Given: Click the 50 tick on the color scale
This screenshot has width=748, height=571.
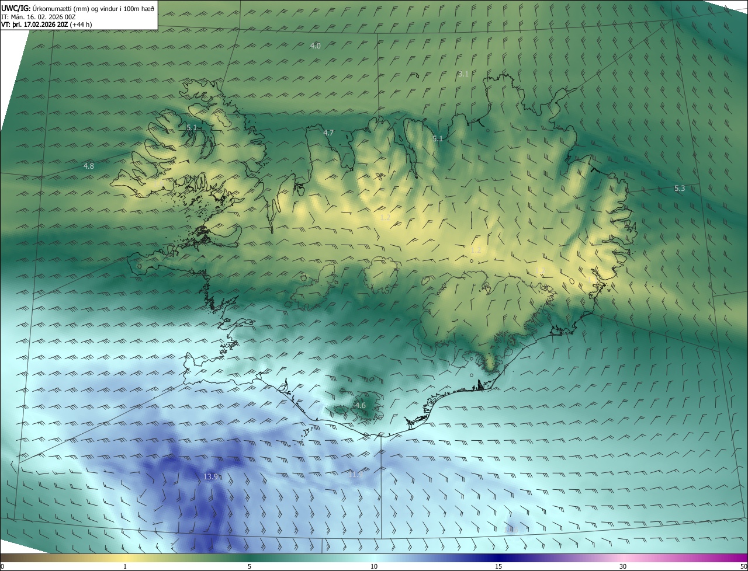Looking at the screenshot, I should [743, 567].
